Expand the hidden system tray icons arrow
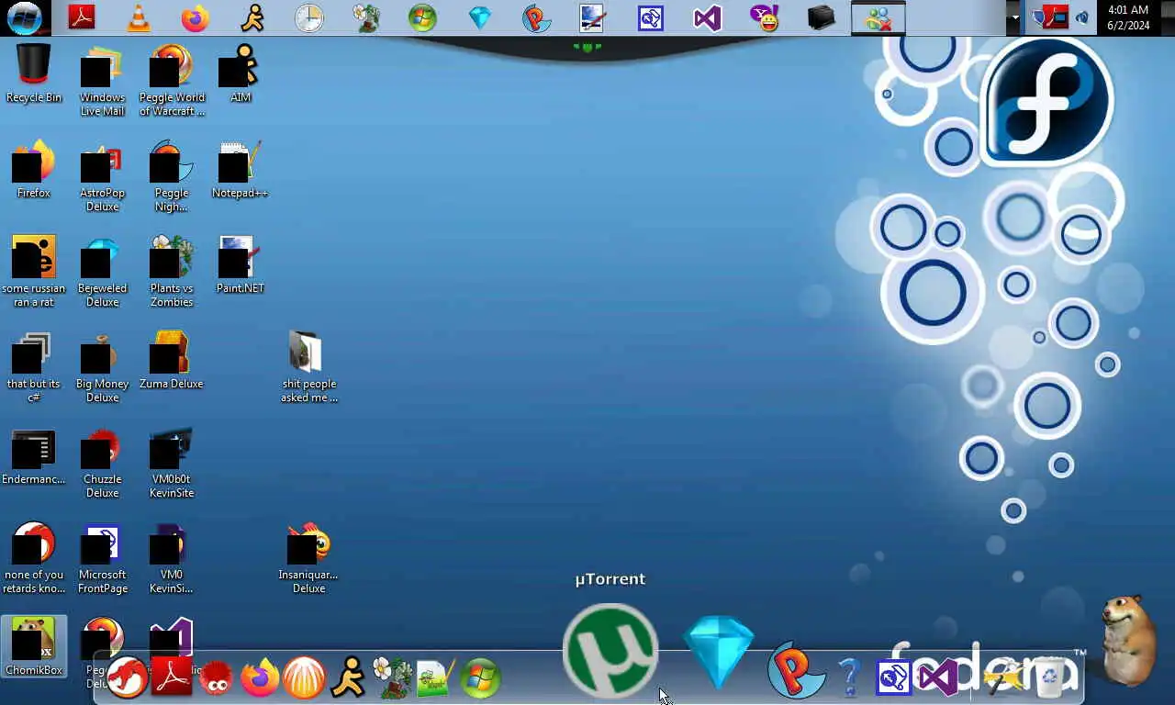Viewport: 1175px width, 705px height. pyautogui.click(x=1014, y=17)
